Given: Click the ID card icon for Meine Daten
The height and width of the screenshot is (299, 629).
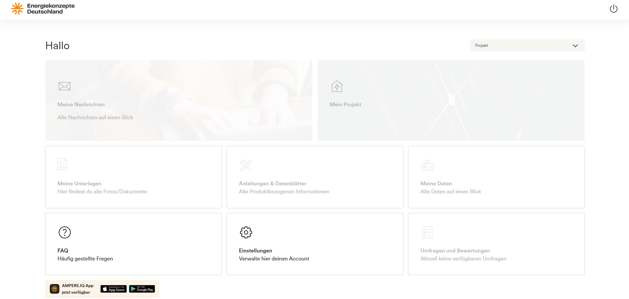Looking at the screenshot, I should (427, 165).
